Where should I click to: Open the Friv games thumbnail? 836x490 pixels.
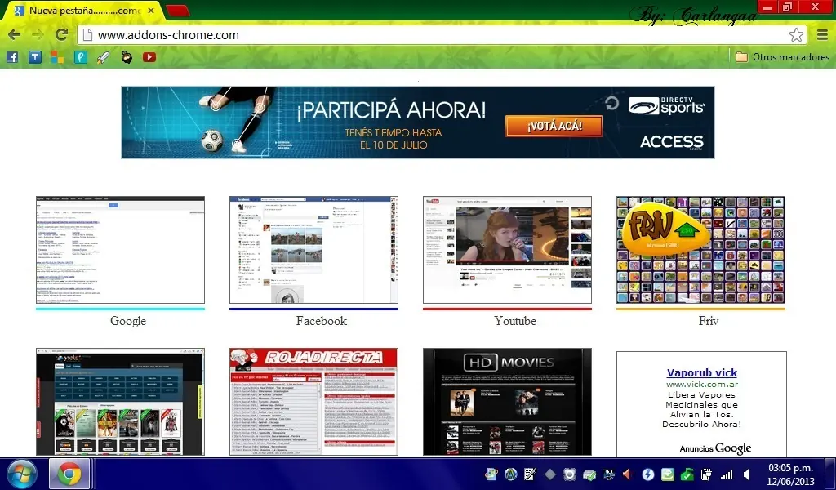click(x=701, y=250)
